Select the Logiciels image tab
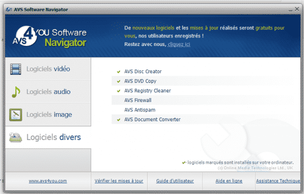 point(48,115)
